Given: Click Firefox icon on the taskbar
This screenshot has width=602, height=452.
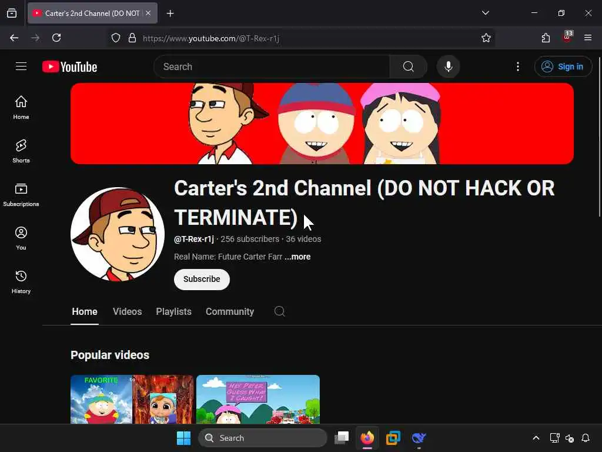Looking at the screenshot, I should coord(367,438).
